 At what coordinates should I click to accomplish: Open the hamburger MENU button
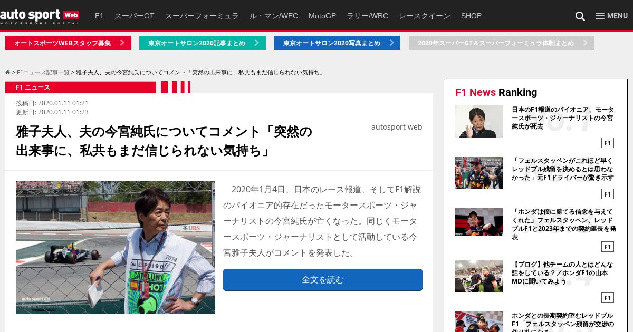611,16
